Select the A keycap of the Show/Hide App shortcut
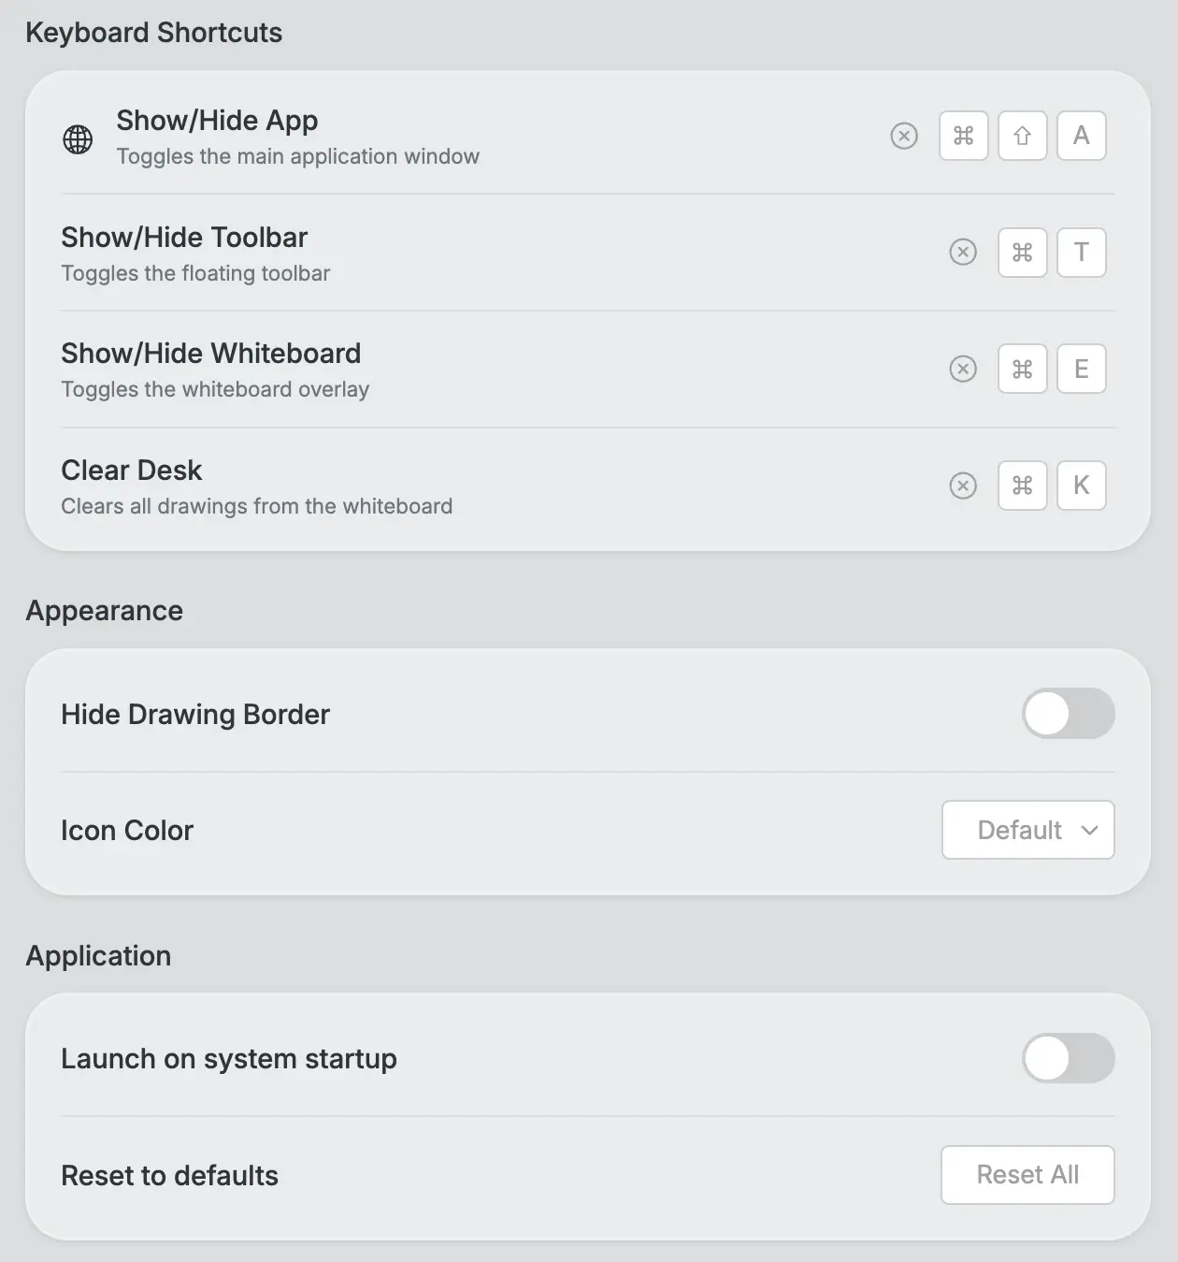 [1081, 136]
